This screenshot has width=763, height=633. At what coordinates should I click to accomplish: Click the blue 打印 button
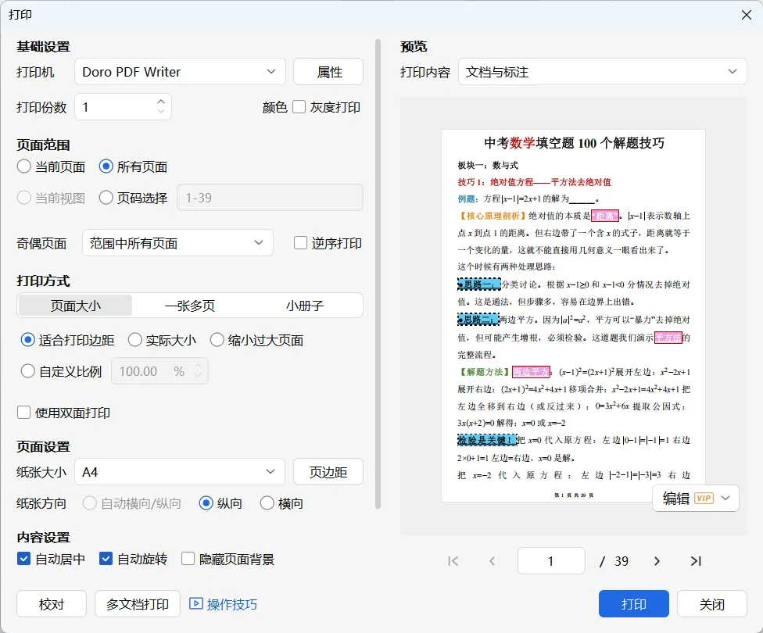click(x=633, y=604)
